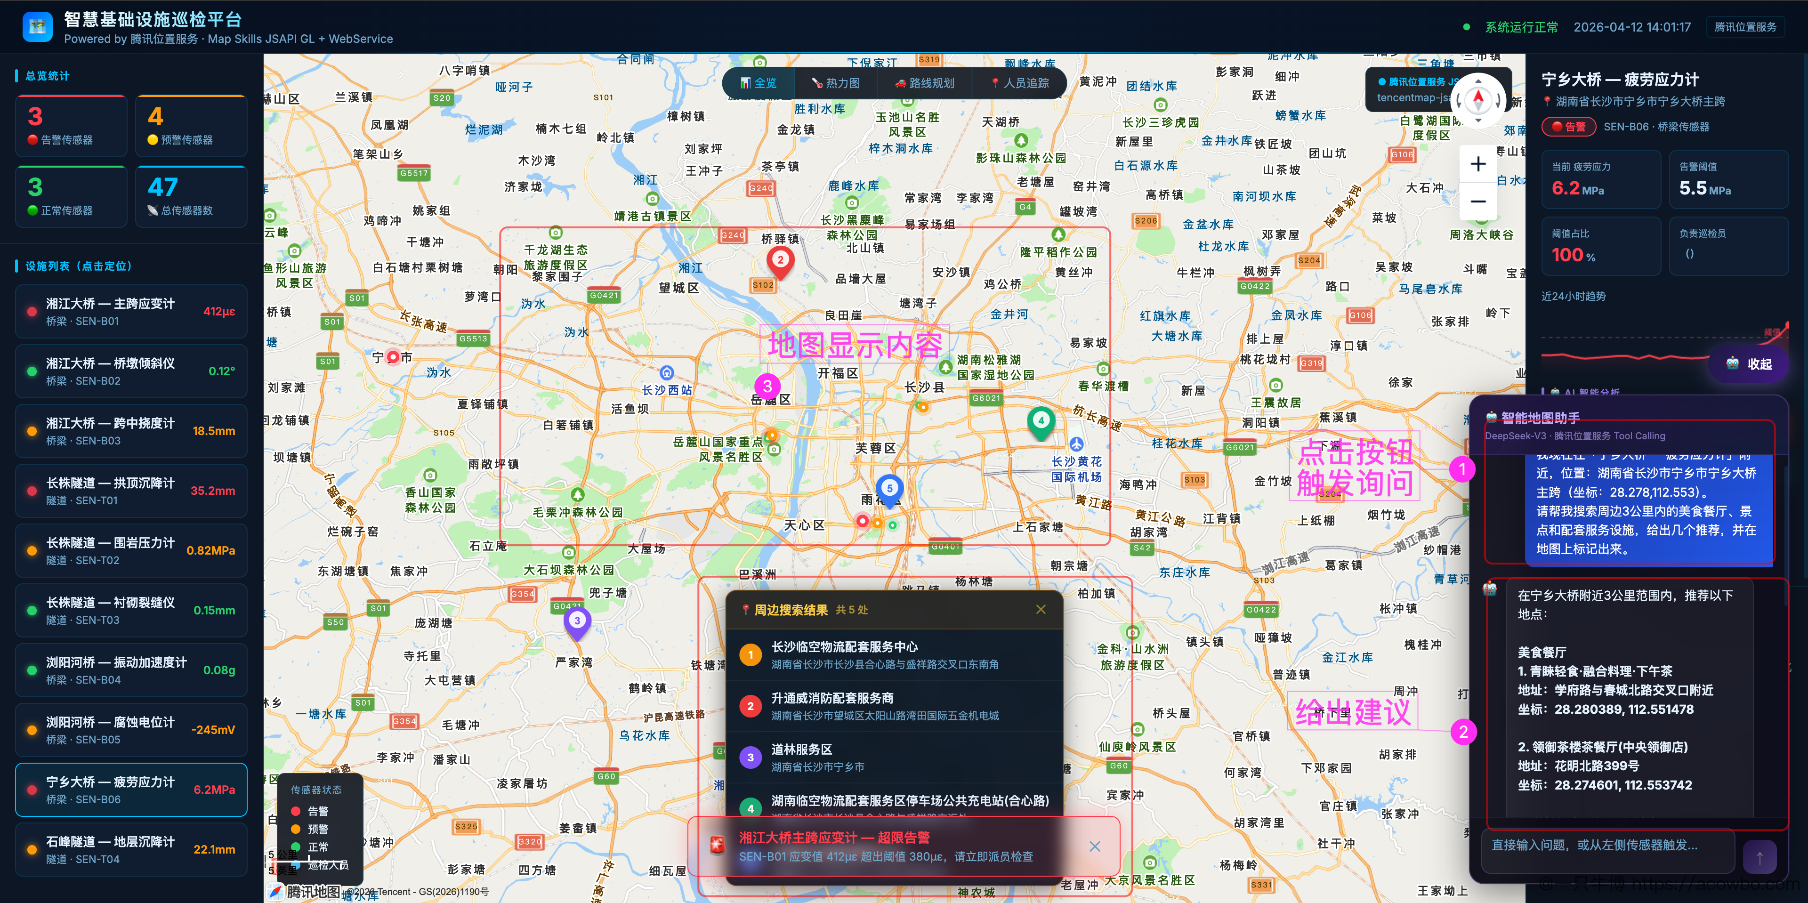The height and width of the screenshot is (903, 1808).
Task: Send the chat message with the arrow button
Action: point(1760,857)
